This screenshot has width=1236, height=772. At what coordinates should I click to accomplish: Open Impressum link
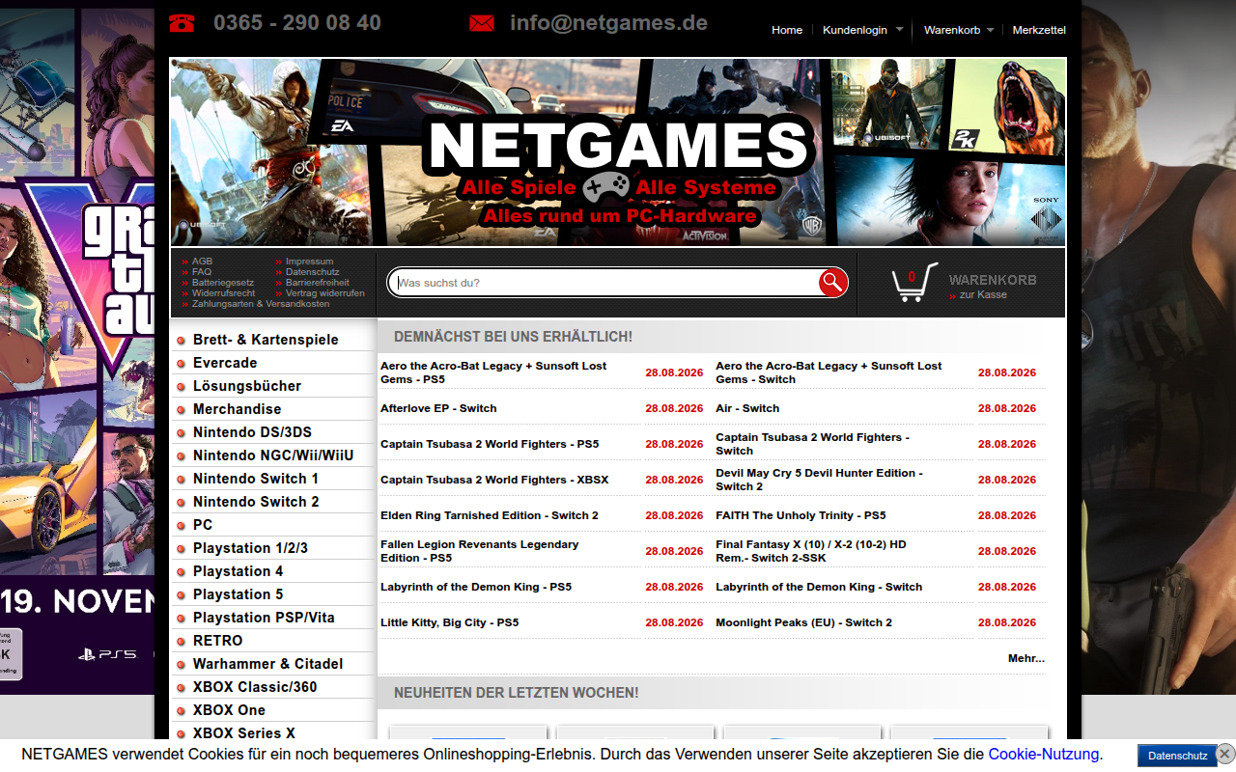coord(309,262)
